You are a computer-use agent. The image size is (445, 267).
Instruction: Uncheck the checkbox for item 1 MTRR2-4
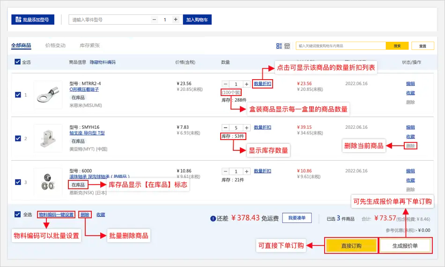pyautogui.click(x=18, y=95)
